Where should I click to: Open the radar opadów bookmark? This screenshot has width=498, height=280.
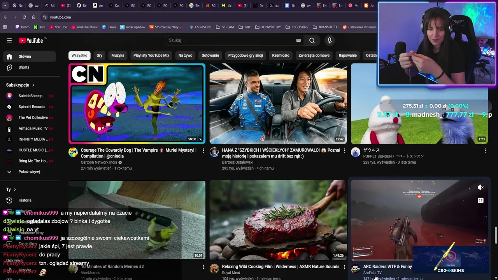tap(133, 27)
